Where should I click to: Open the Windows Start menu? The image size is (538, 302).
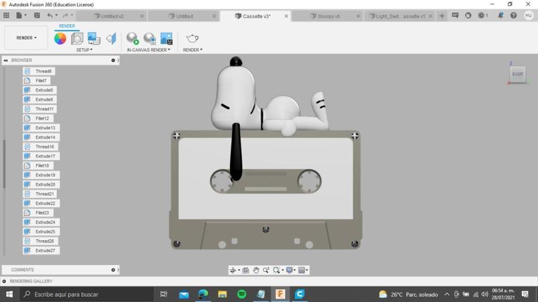click(9, 295)
